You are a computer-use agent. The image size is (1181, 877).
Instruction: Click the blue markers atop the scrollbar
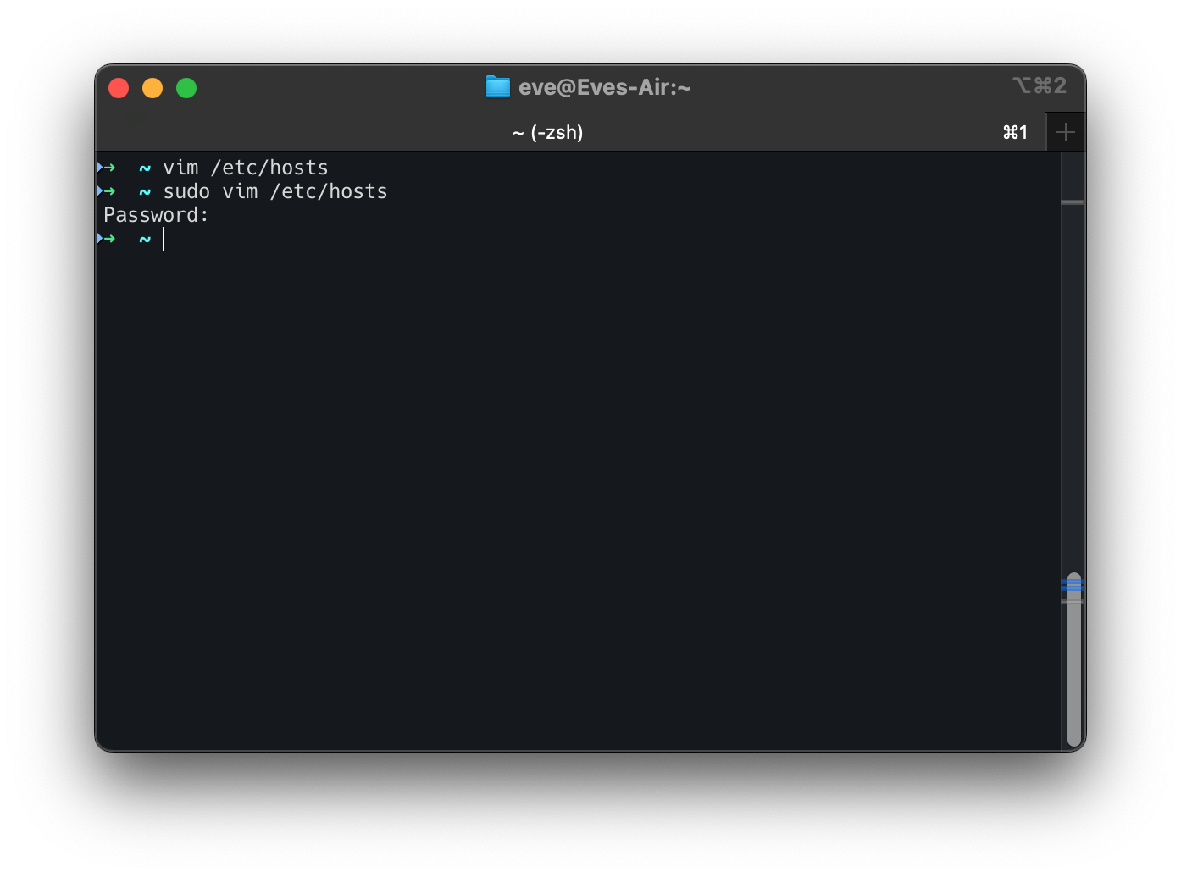click(1073, 583)
